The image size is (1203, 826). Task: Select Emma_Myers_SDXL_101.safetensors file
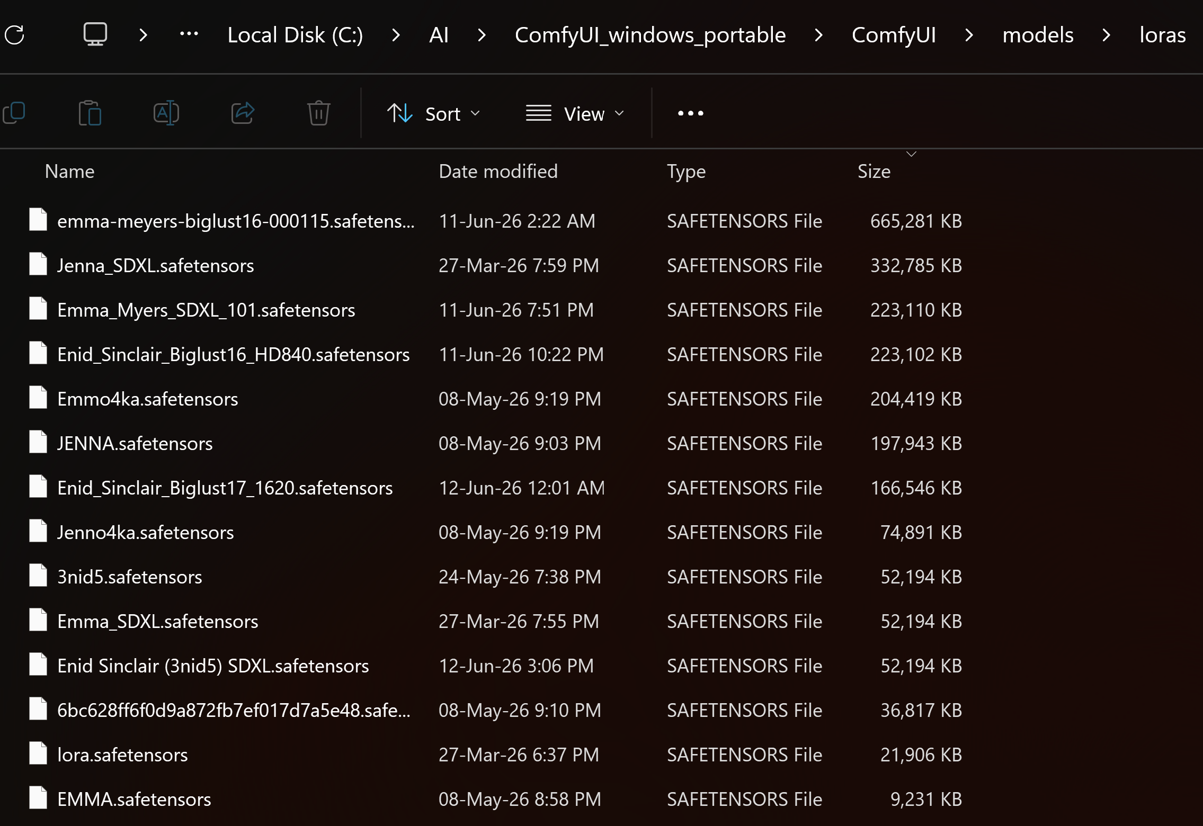click(206, 309)
